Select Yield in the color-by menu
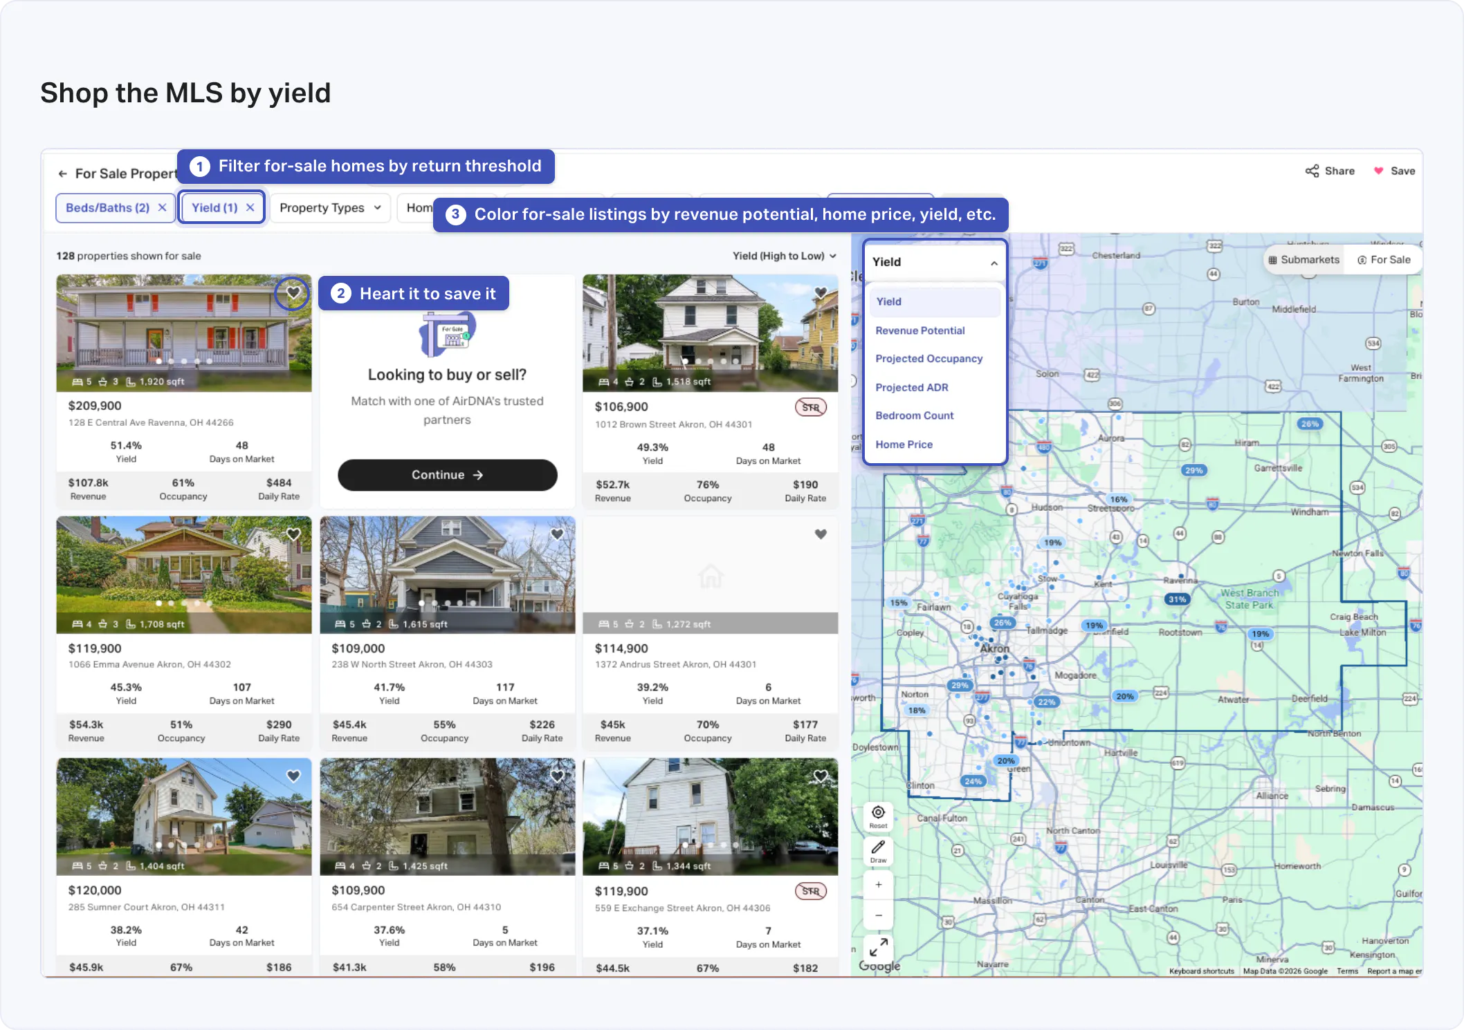 [935, 302]
